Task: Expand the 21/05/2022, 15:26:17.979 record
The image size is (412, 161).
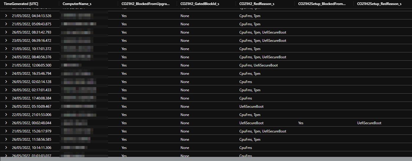Action: pos(6,131)
